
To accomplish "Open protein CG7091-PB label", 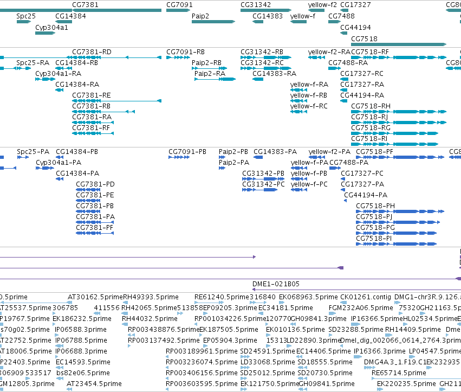I will 187,152.
